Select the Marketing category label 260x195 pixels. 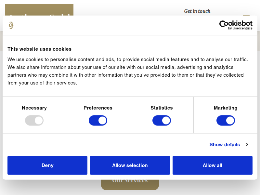tap(226, 108)
